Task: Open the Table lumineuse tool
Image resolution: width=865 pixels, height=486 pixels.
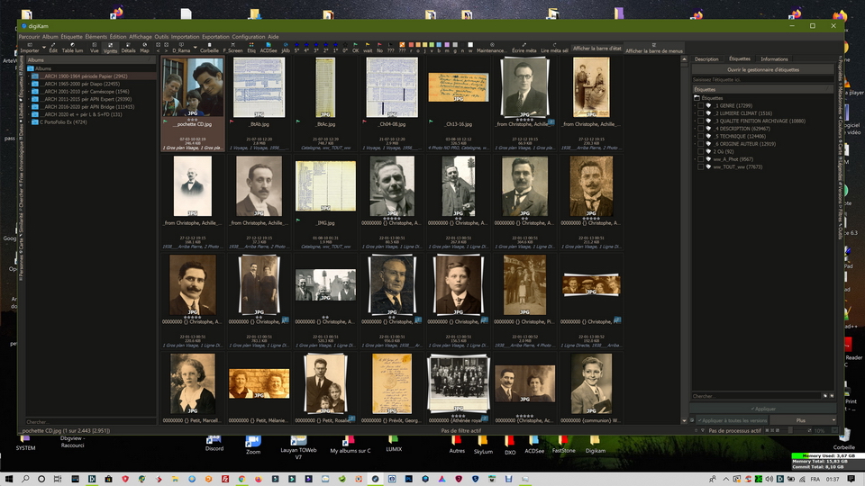Action: [x=72, y=47]
